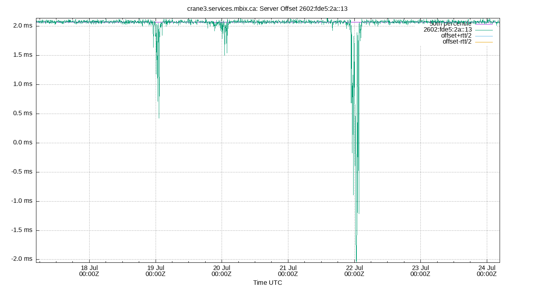
Task: Click the offset dip spike near 20 Jul
Action: point(225,38)
